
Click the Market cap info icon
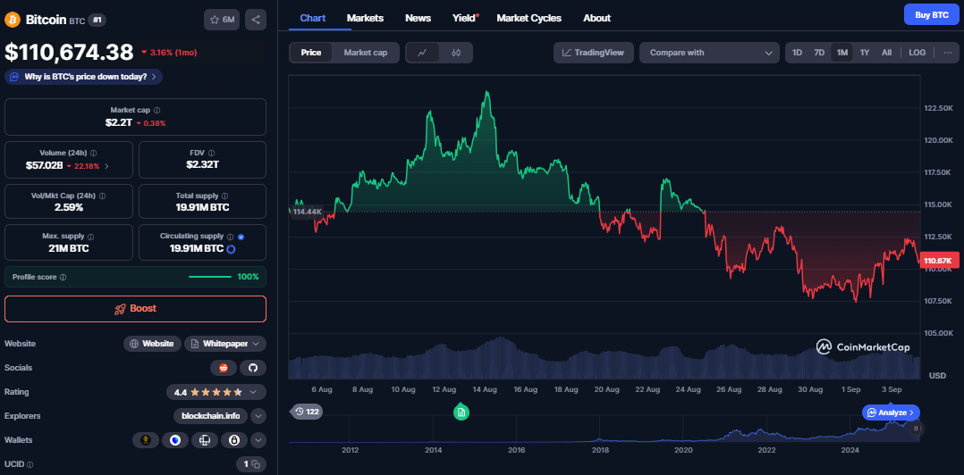[x=156, y=111]
